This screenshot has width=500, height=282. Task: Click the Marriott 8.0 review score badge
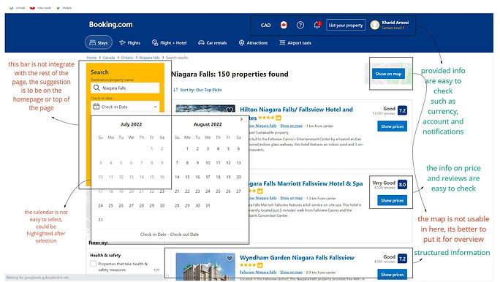[402, 185]
